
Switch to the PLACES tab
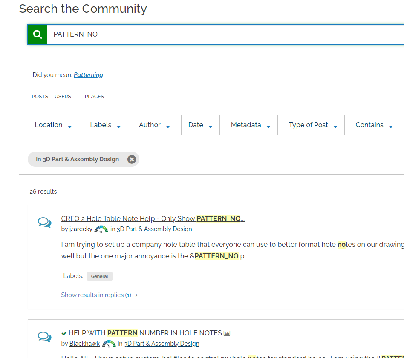click(x=94, y=97)
